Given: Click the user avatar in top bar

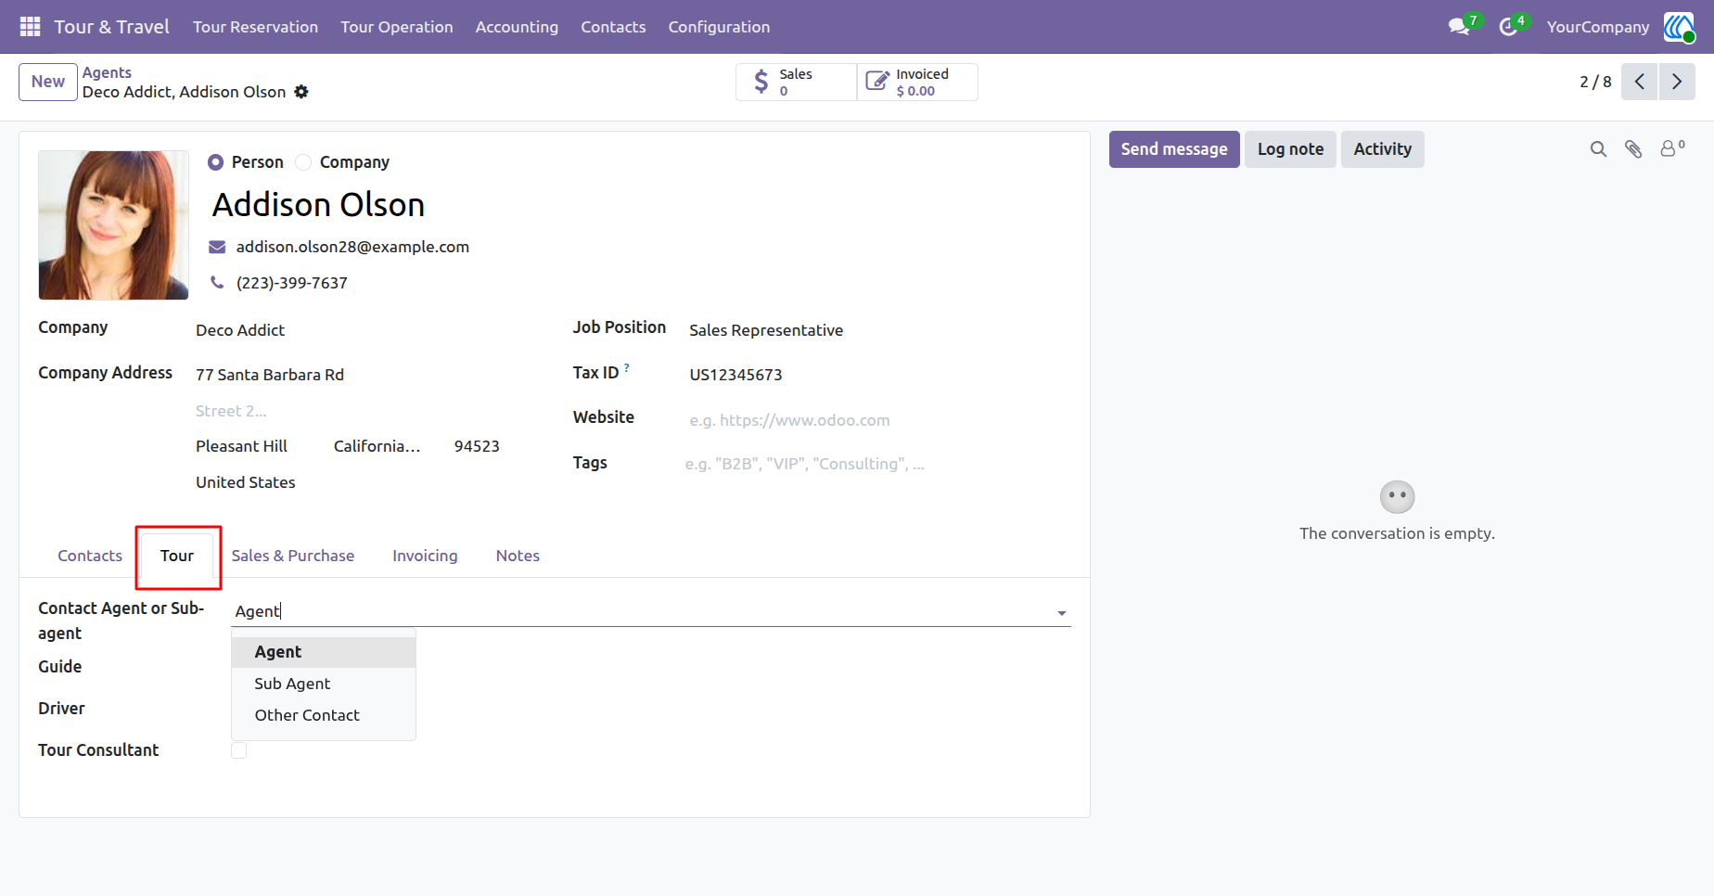Looking at the screenshot, I should (1679, 27).
